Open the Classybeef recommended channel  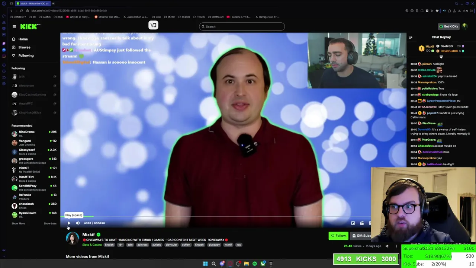[x=34, y=151]
